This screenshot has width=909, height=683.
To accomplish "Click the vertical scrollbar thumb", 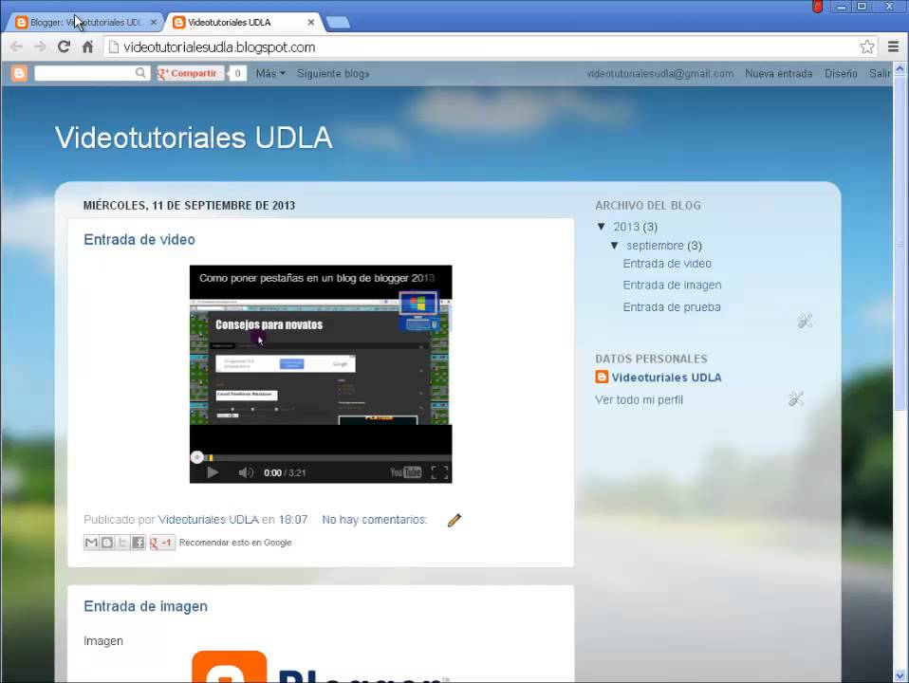I will 900,244.
